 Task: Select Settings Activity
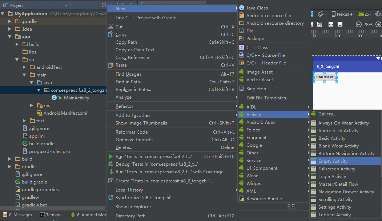pyautogui.click(x=346, y=207)
